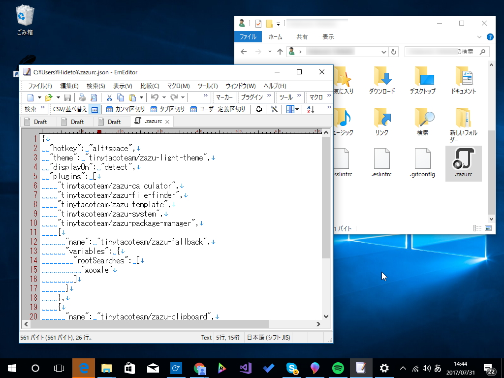
Task: Click マーカー toolbar label
Action: point(224,97)
